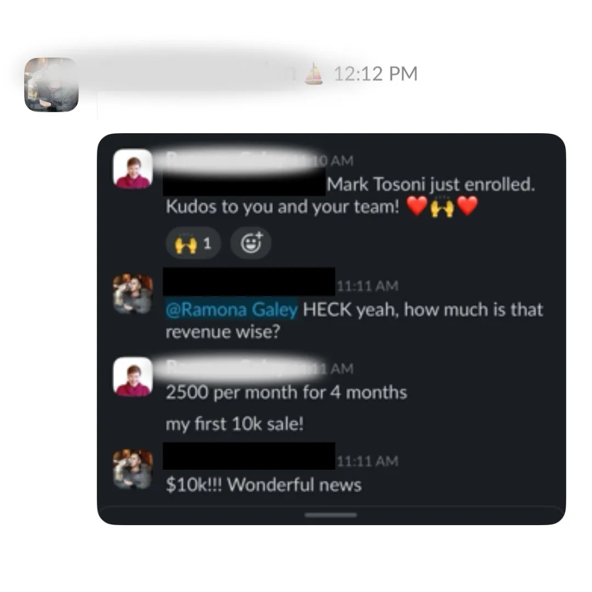Viewport: 592px width, 592px height.
Task: Click the blacked-out sender name above the $10k message
Action: pos(249,456)
